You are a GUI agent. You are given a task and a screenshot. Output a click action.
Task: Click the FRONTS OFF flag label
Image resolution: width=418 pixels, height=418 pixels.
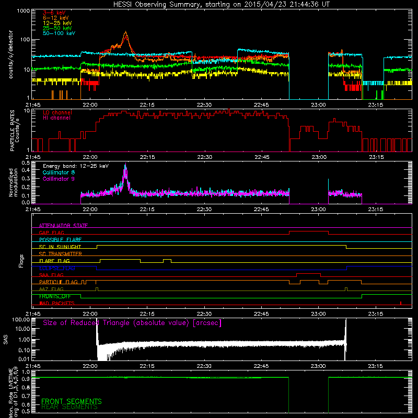coord(55,296)
